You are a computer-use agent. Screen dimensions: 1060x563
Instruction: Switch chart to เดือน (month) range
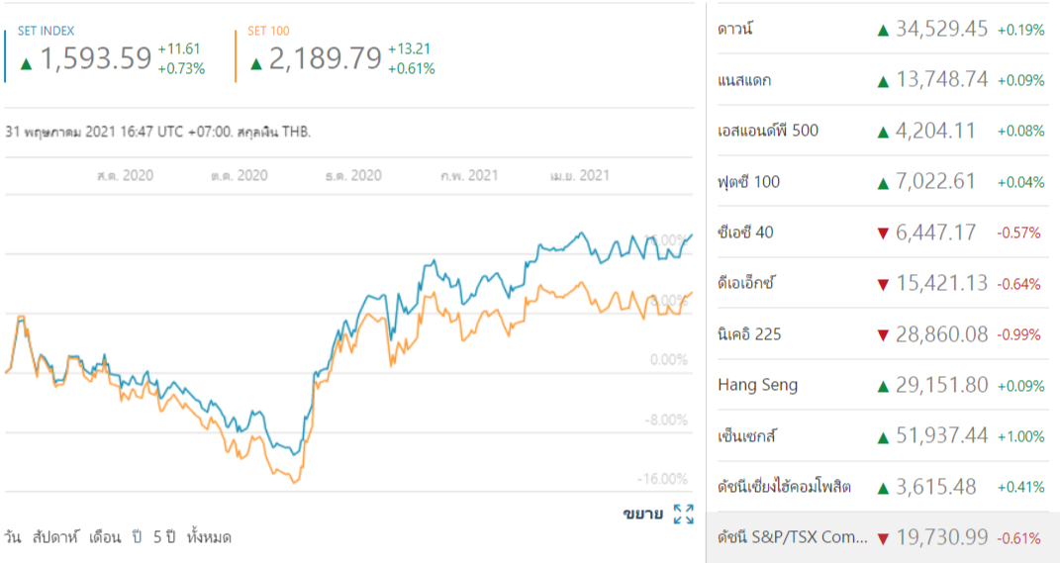(x=105, y=537)
